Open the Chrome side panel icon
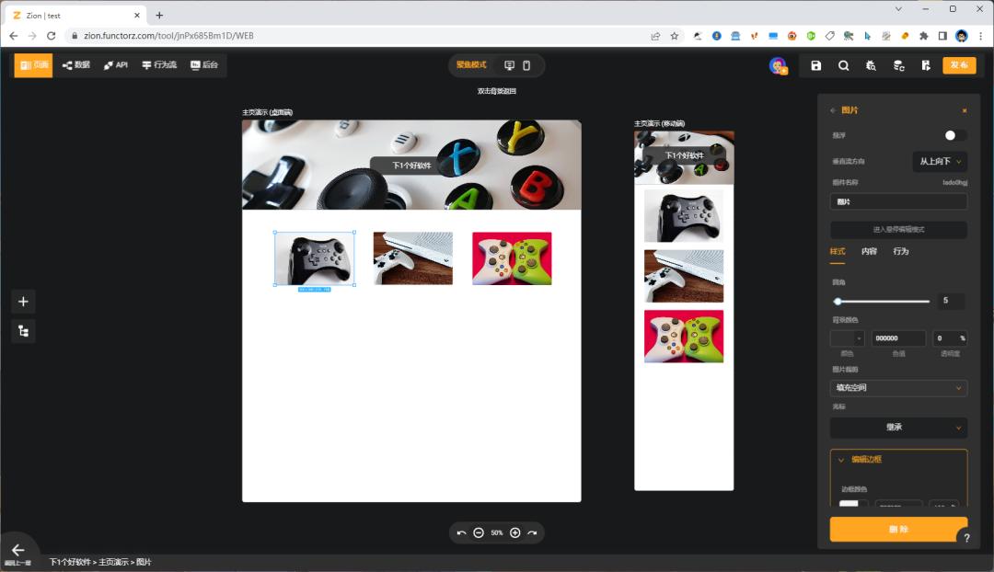The height and width of the screenshot is (572, 994). (x=942, y=36)
